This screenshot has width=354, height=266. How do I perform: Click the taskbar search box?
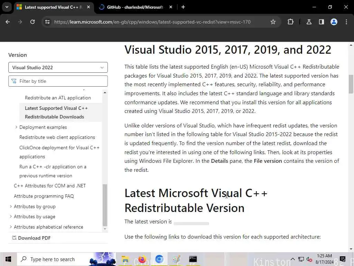coord(66,259)
